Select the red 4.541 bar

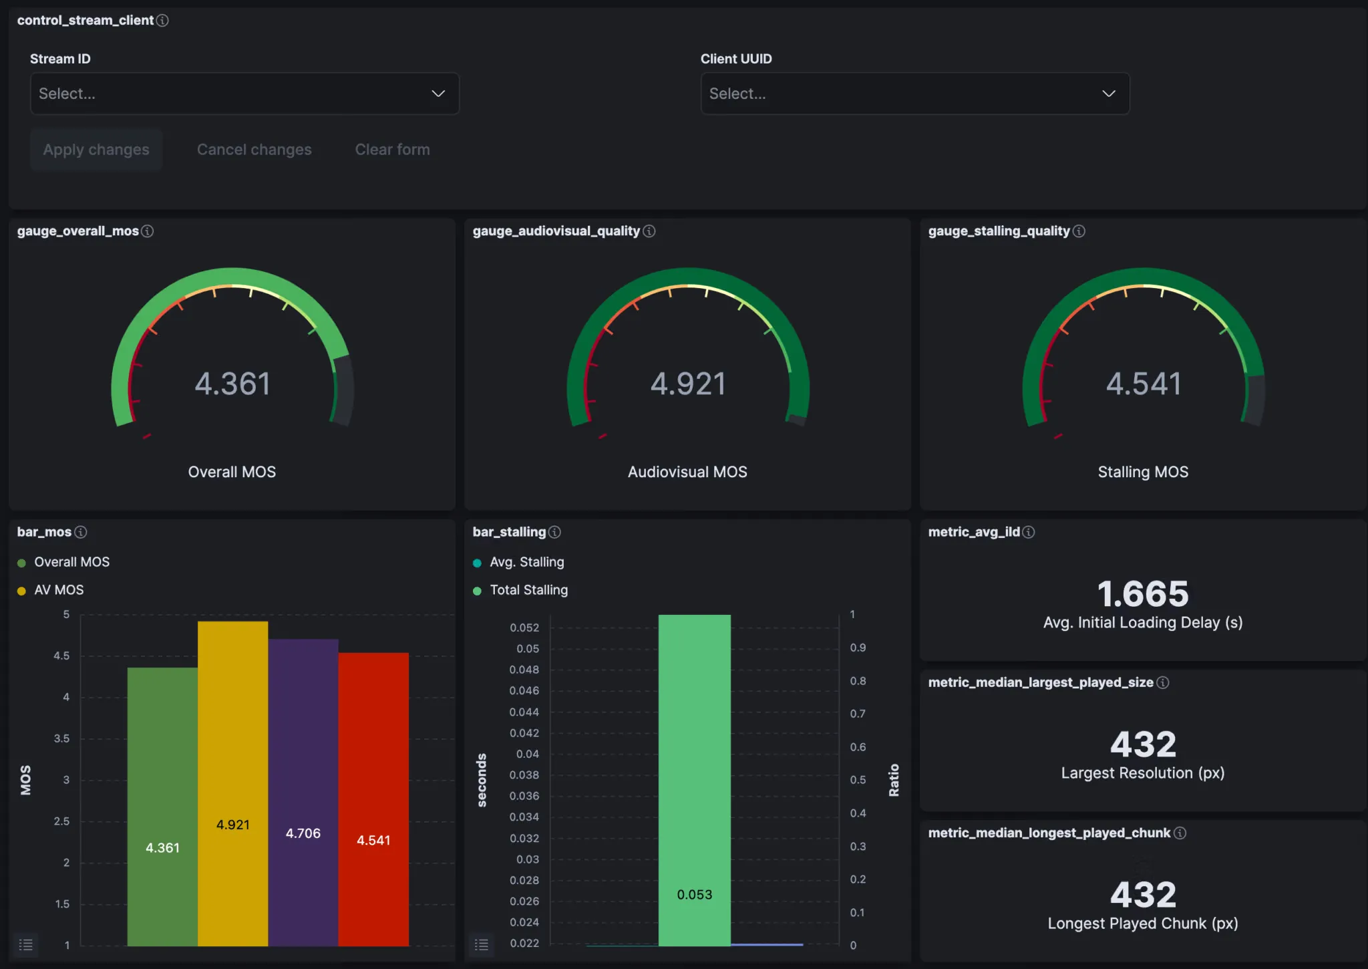(x=373, y=799)
